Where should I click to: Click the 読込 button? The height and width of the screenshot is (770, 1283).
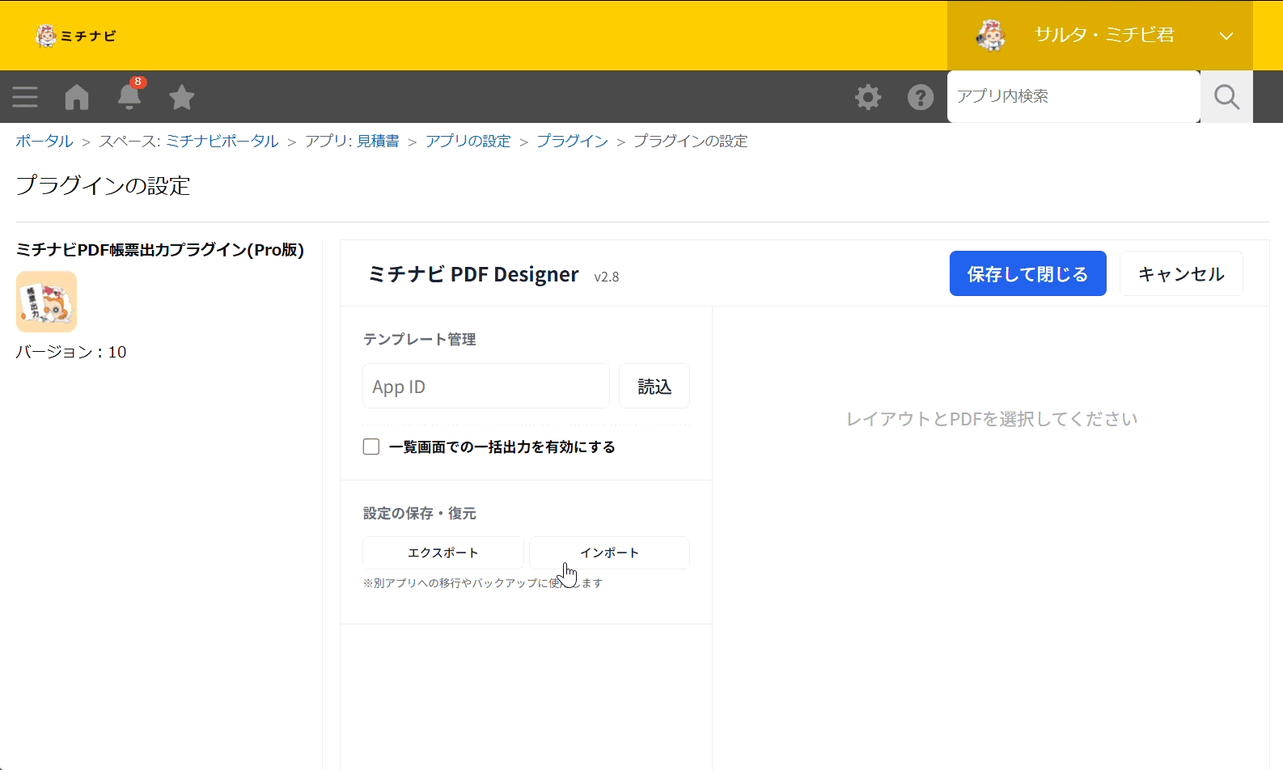point(654,386)
